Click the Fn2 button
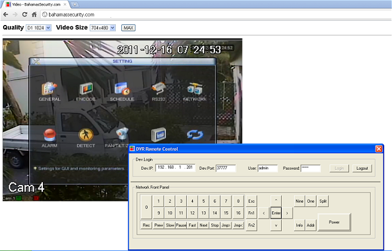The height and width of the screenshot is (251, 392). pyautogui.click(x=252, y=225)
